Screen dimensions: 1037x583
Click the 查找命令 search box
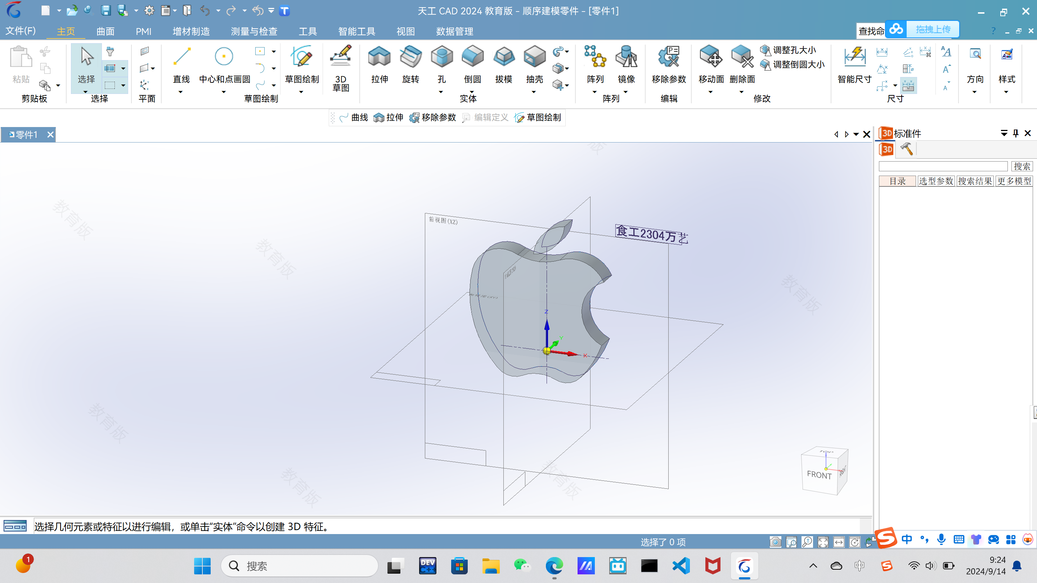(x=871, y=31)
